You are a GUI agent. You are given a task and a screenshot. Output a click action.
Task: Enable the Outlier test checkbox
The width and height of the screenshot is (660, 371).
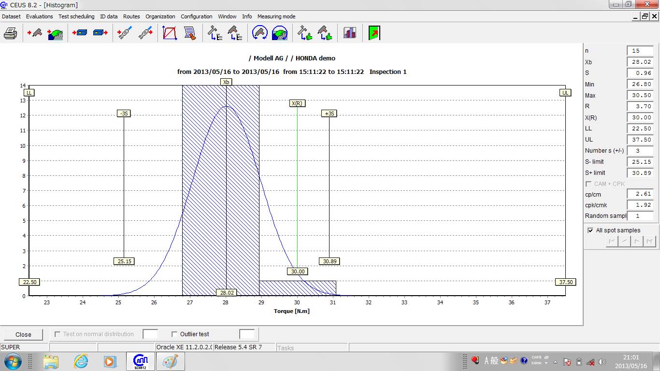175,334
